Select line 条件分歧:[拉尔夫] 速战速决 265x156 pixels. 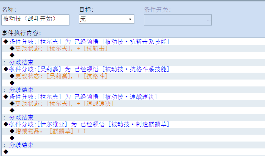click(133, 97)
